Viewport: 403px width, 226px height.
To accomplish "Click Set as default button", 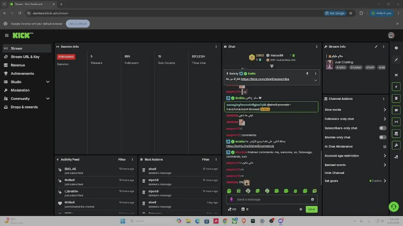I will [x=78, y=24].
